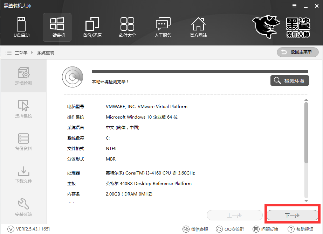This screenshot has height=234, width=323.
Task: Open 微信客服 WeChat support
Action: (x=195, y=229)
